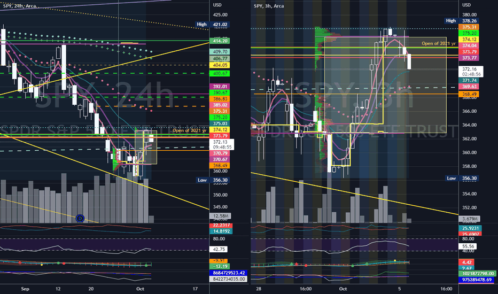Open the USD currency selector on the 3h chart
Image resolution: width=498 pixels, height=294 pixels.
pyautogui.click(x=466, y=5)
